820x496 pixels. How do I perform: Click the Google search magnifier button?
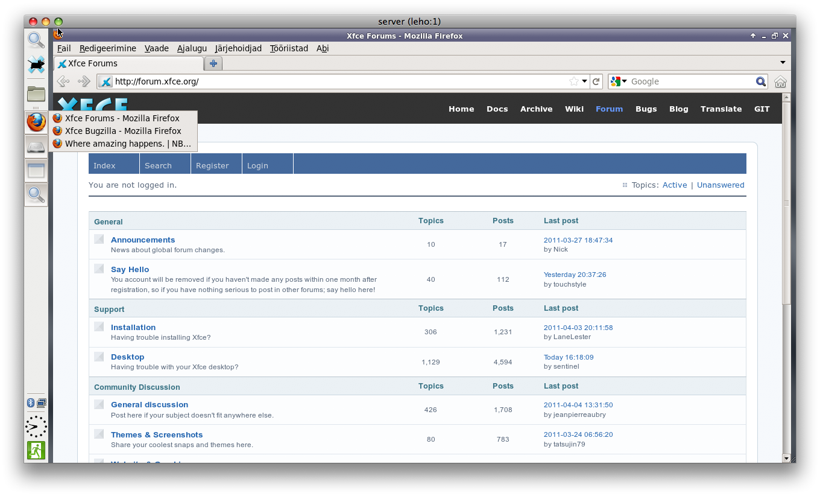[761, 81]
